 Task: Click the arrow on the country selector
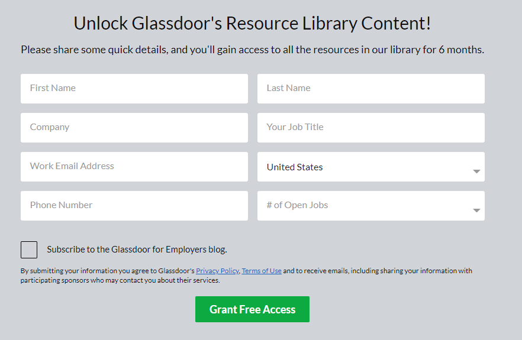coord(476,171)
